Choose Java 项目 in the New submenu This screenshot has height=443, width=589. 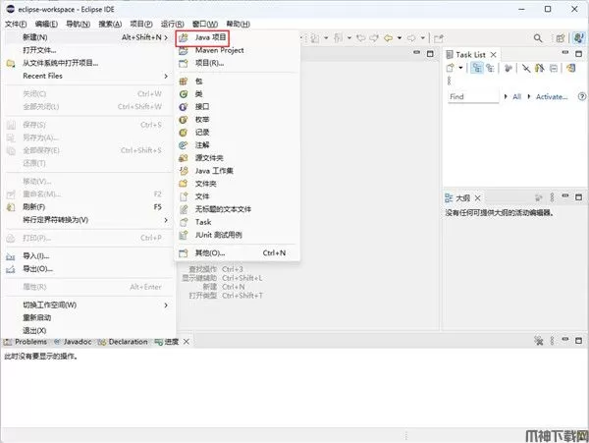[202, 37]
